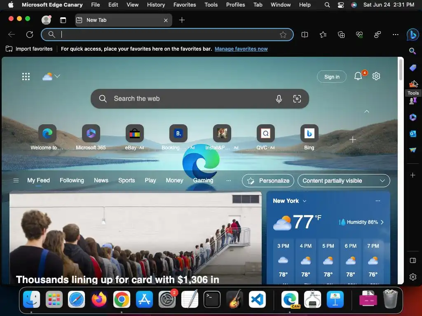Image resolution: width=422 pixels, height=316 pixels.
Task: Toggle split screen view
Action: pos(305,35)
